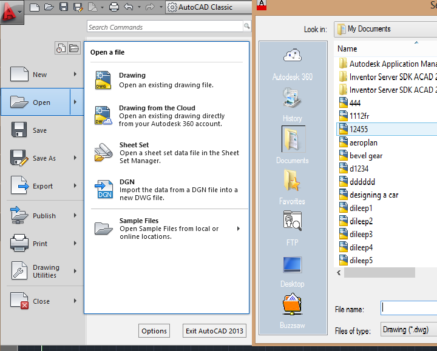The width and height of the screenshot is (437, 351).
Task: Click the Redo arrow in quick access toolbar
Action: click(x=150, y=7)
